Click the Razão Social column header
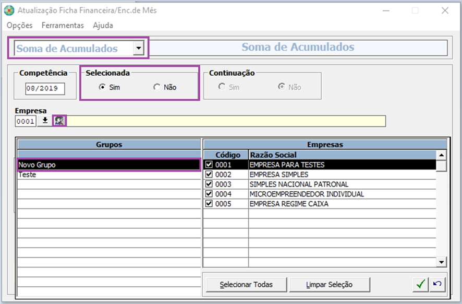Viewport: 462px width, 304px height. [343, 155]
